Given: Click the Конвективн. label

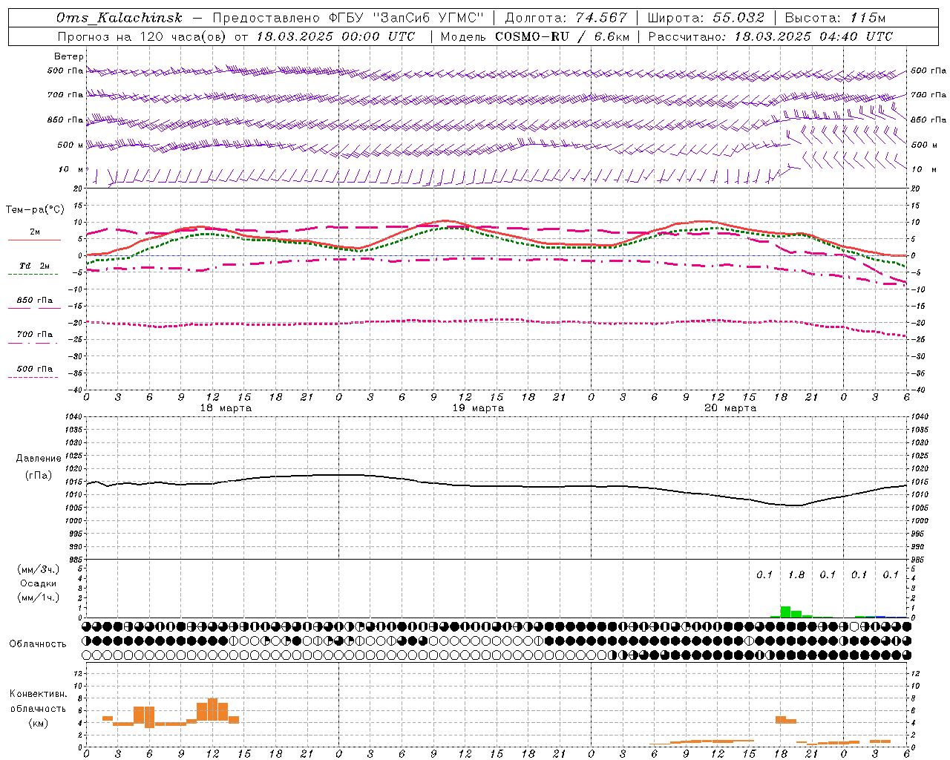Looking at the screenshot, I should (39, 694).
